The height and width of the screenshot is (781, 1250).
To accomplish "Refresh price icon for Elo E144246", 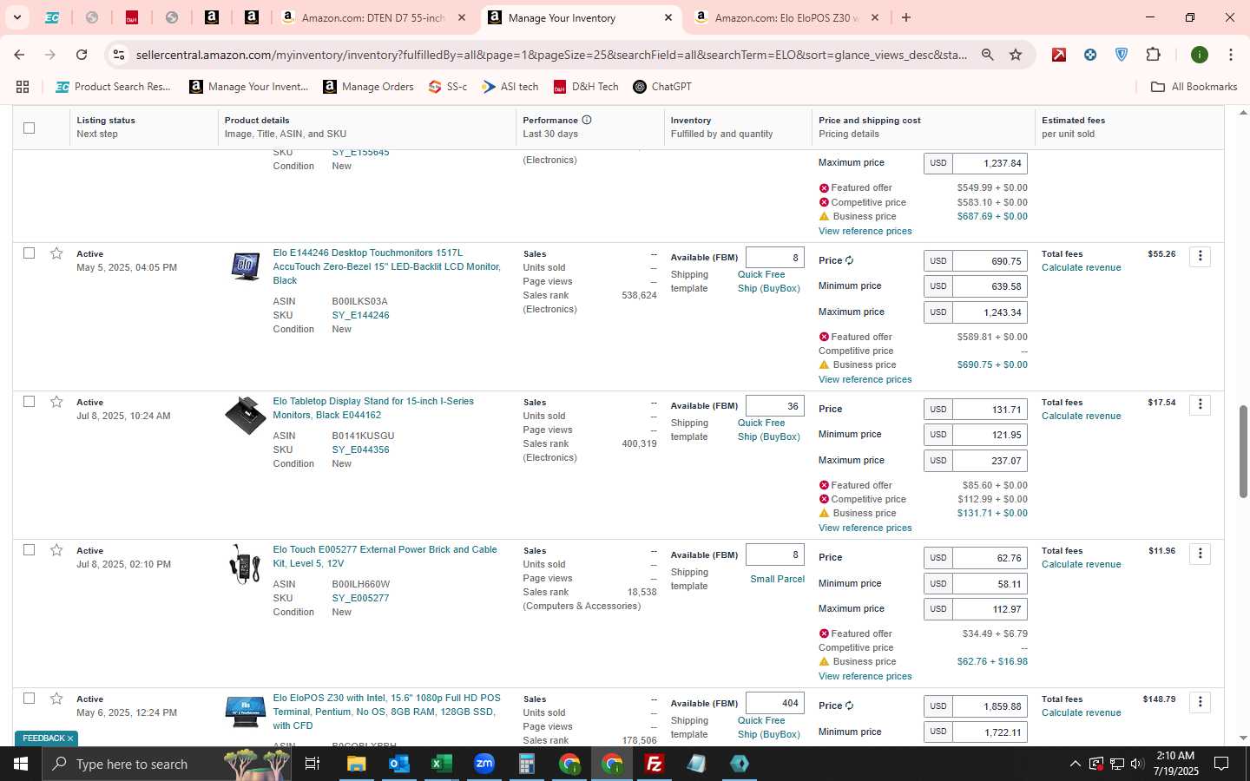I will click(850, 260).
